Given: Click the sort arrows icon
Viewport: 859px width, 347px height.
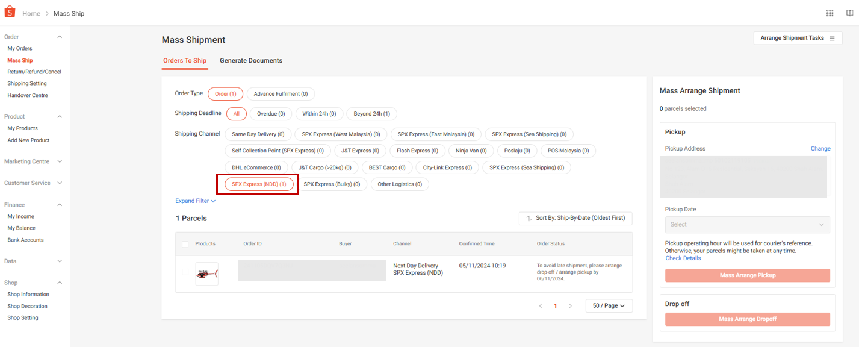Looking at the screenshot, I should (529, 219).
